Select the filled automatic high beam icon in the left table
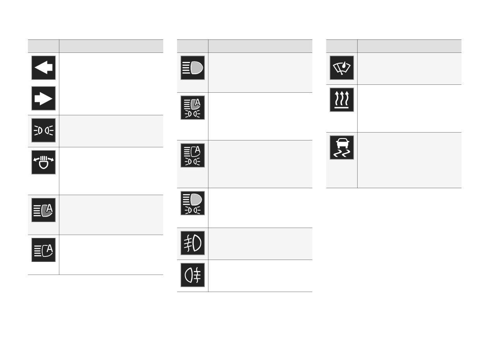Image resolution: width=489 pixels, height=344 pixels. click(43, 210)
